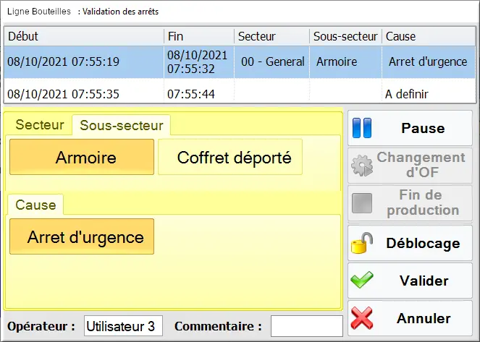Click the Opérateur : label
Screen dimensions: 480x342
click(x=41, y=326)
